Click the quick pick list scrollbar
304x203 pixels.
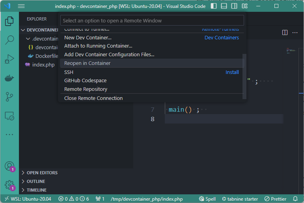(x=244, y=76)
